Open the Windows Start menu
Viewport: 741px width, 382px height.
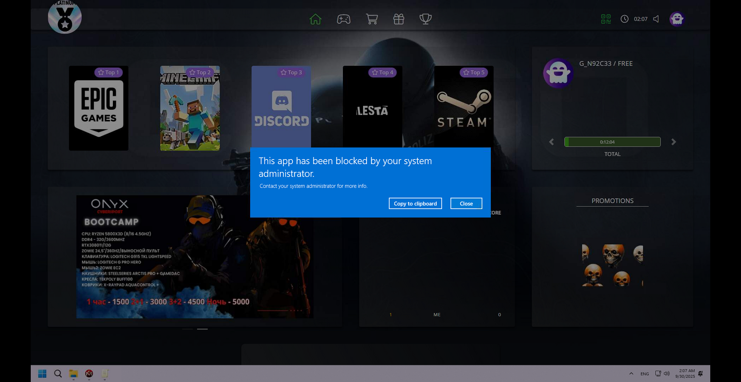(42, 373)
